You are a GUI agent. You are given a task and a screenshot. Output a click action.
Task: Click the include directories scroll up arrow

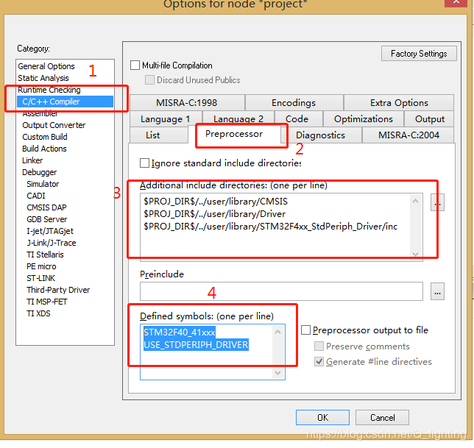[x=416, y=201]
